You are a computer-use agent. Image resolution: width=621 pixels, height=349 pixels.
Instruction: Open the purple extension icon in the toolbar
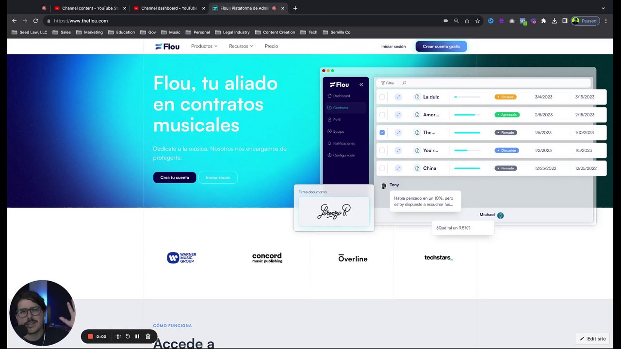pyautogui.click(x=501, y=21)
